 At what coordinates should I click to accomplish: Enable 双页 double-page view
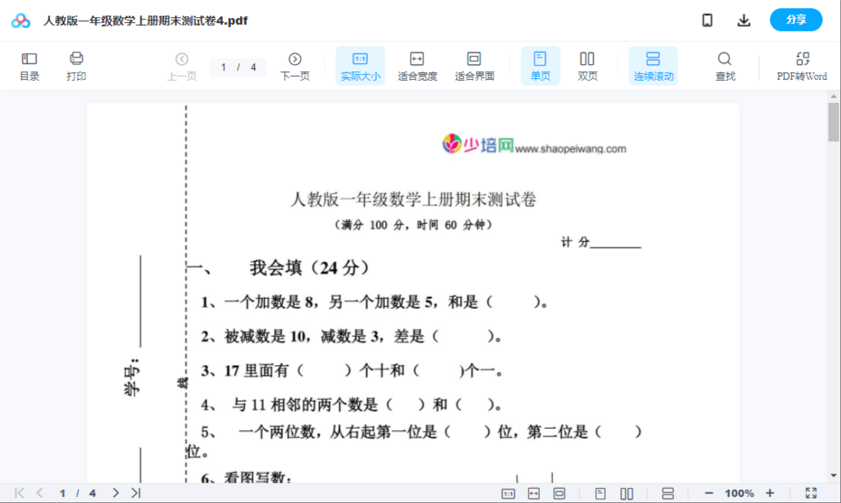(587, 65)
